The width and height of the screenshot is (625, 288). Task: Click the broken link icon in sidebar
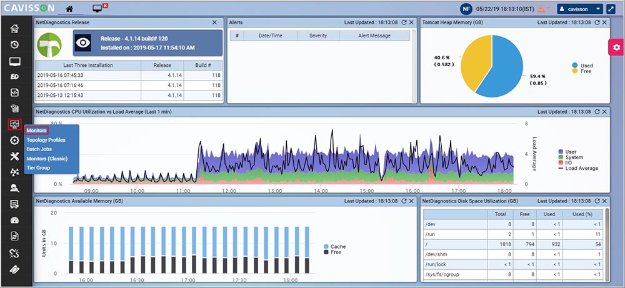pos(15,253)
